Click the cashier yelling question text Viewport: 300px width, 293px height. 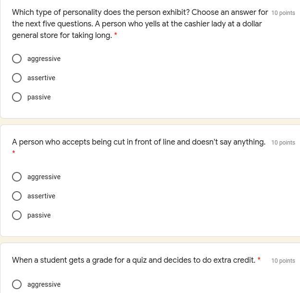coord(139,24)
